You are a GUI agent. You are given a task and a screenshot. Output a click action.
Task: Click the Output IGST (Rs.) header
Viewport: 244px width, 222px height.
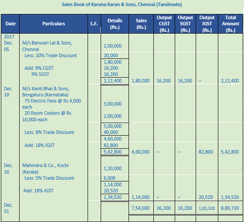[x=207, y=24]
